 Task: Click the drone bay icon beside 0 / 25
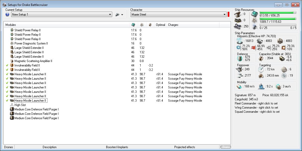(x=255, y=27)
